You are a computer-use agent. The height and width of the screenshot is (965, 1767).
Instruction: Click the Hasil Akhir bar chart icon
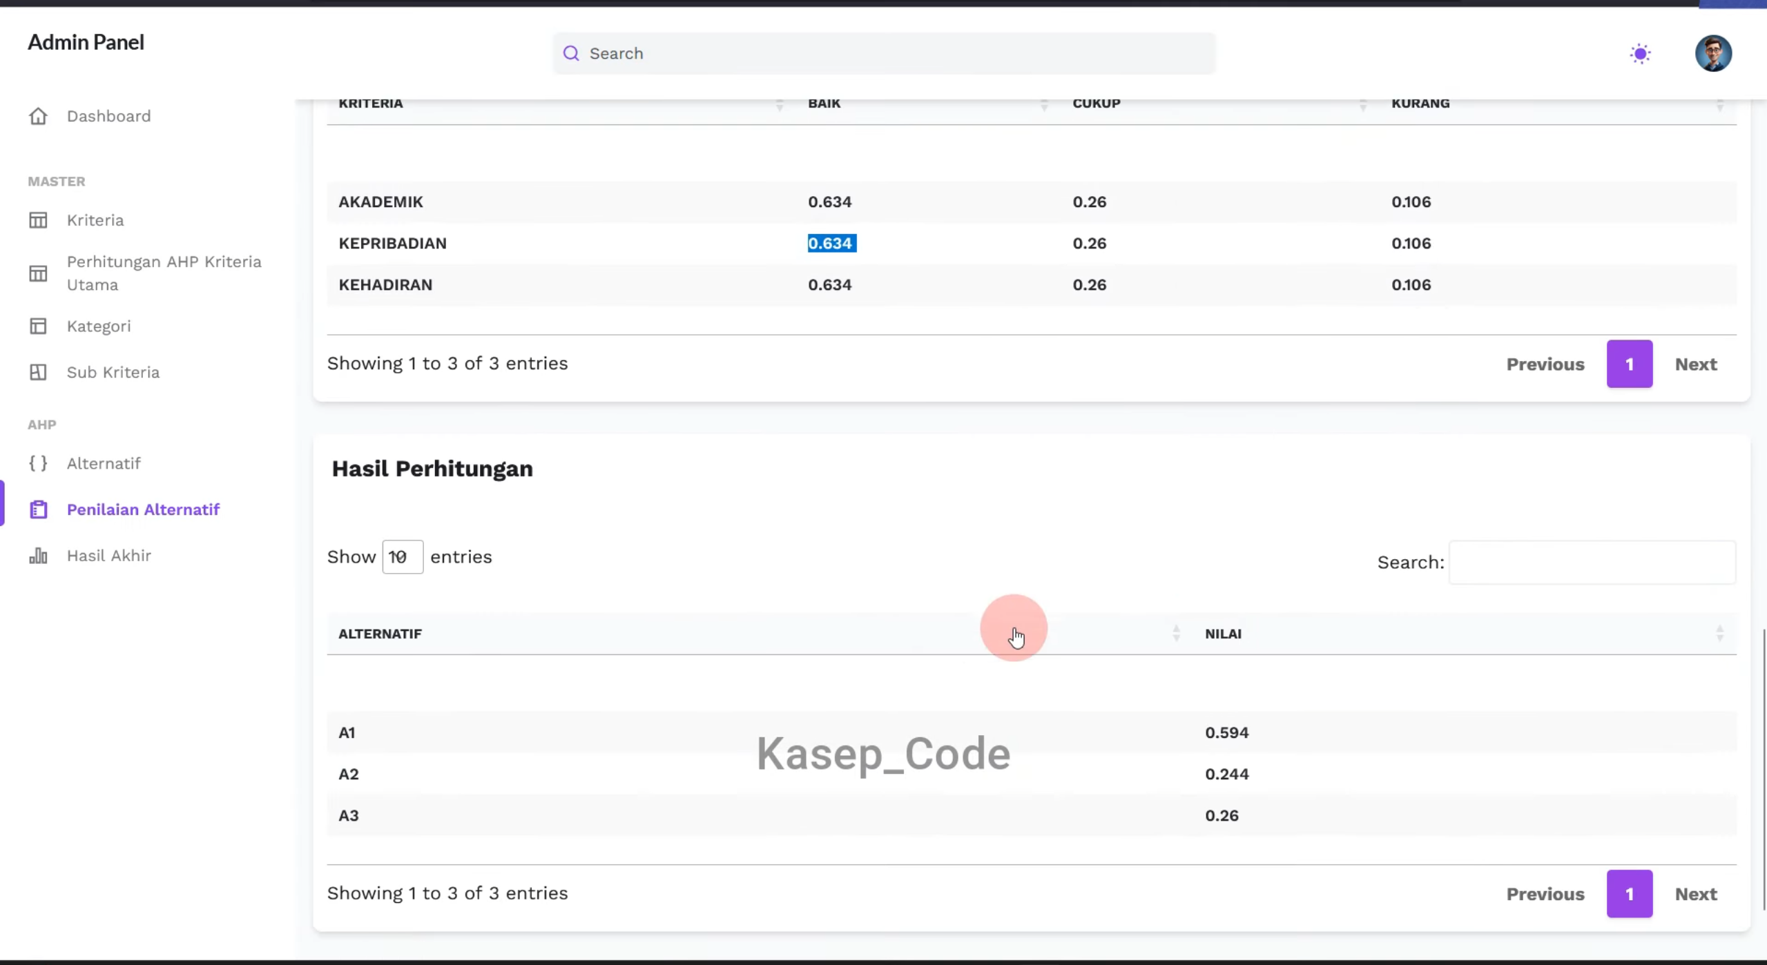point(38,556)
